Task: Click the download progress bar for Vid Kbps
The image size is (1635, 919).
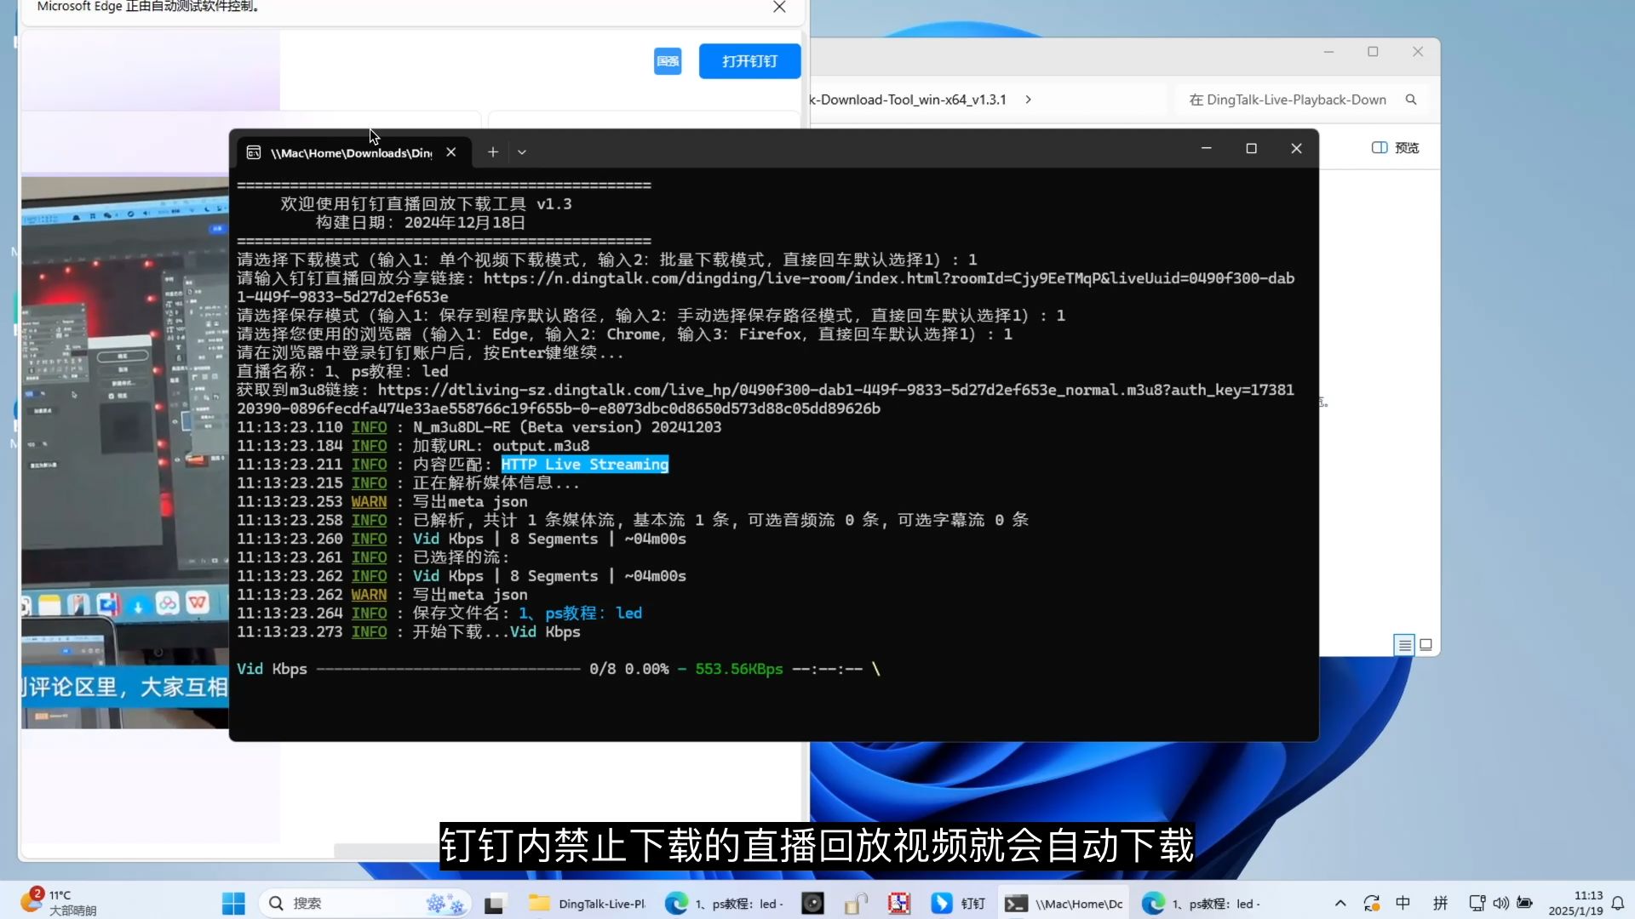Action: point(448,669)
